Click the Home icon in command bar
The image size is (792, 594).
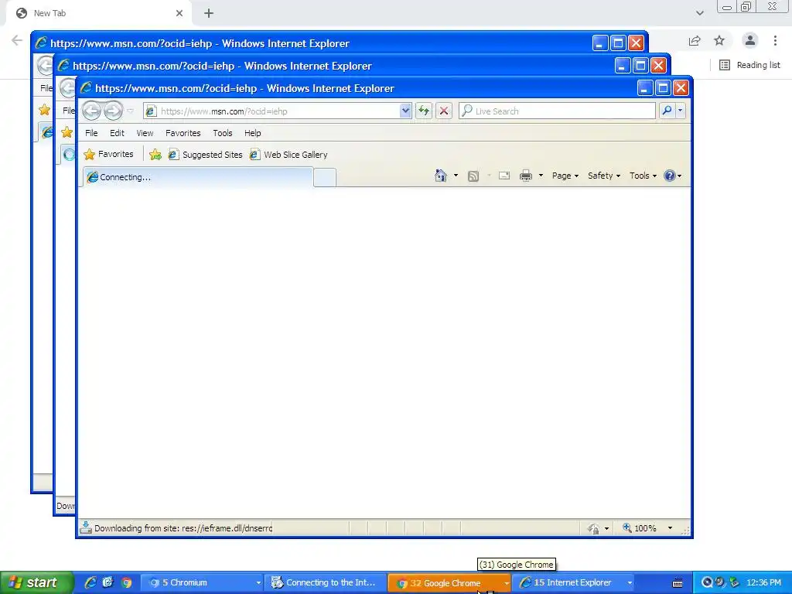click(x=440, y=176)
